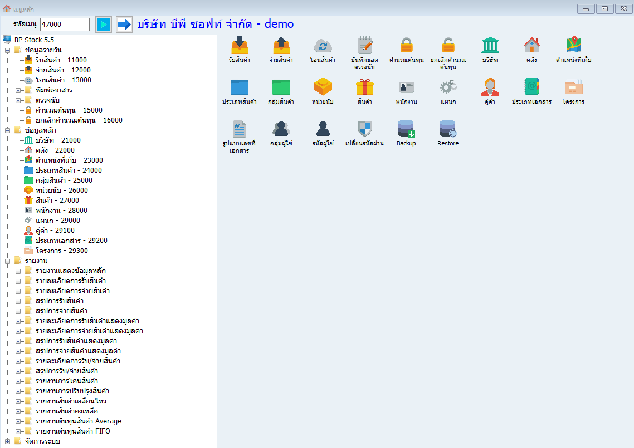
Task: Open the คลัง warehouse icon
Action: pos(531,45)
